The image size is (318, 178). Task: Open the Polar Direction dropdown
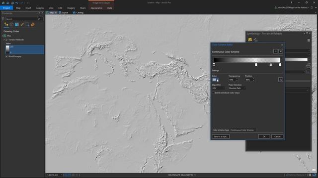237,88
